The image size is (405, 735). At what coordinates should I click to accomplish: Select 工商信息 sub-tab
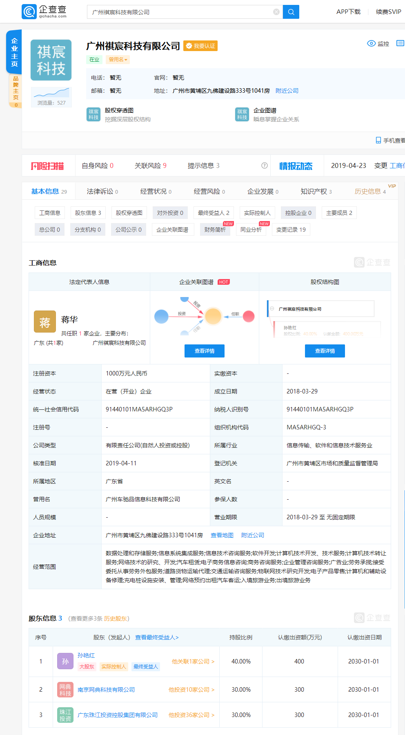(50, 212)
